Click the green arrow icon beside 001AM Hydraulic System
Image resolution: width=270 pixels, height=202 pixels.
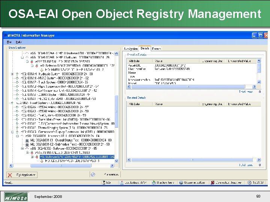click(x=17, y=74)
